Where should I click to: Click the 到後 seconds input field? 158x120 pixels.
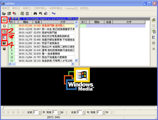pos(55,112)
